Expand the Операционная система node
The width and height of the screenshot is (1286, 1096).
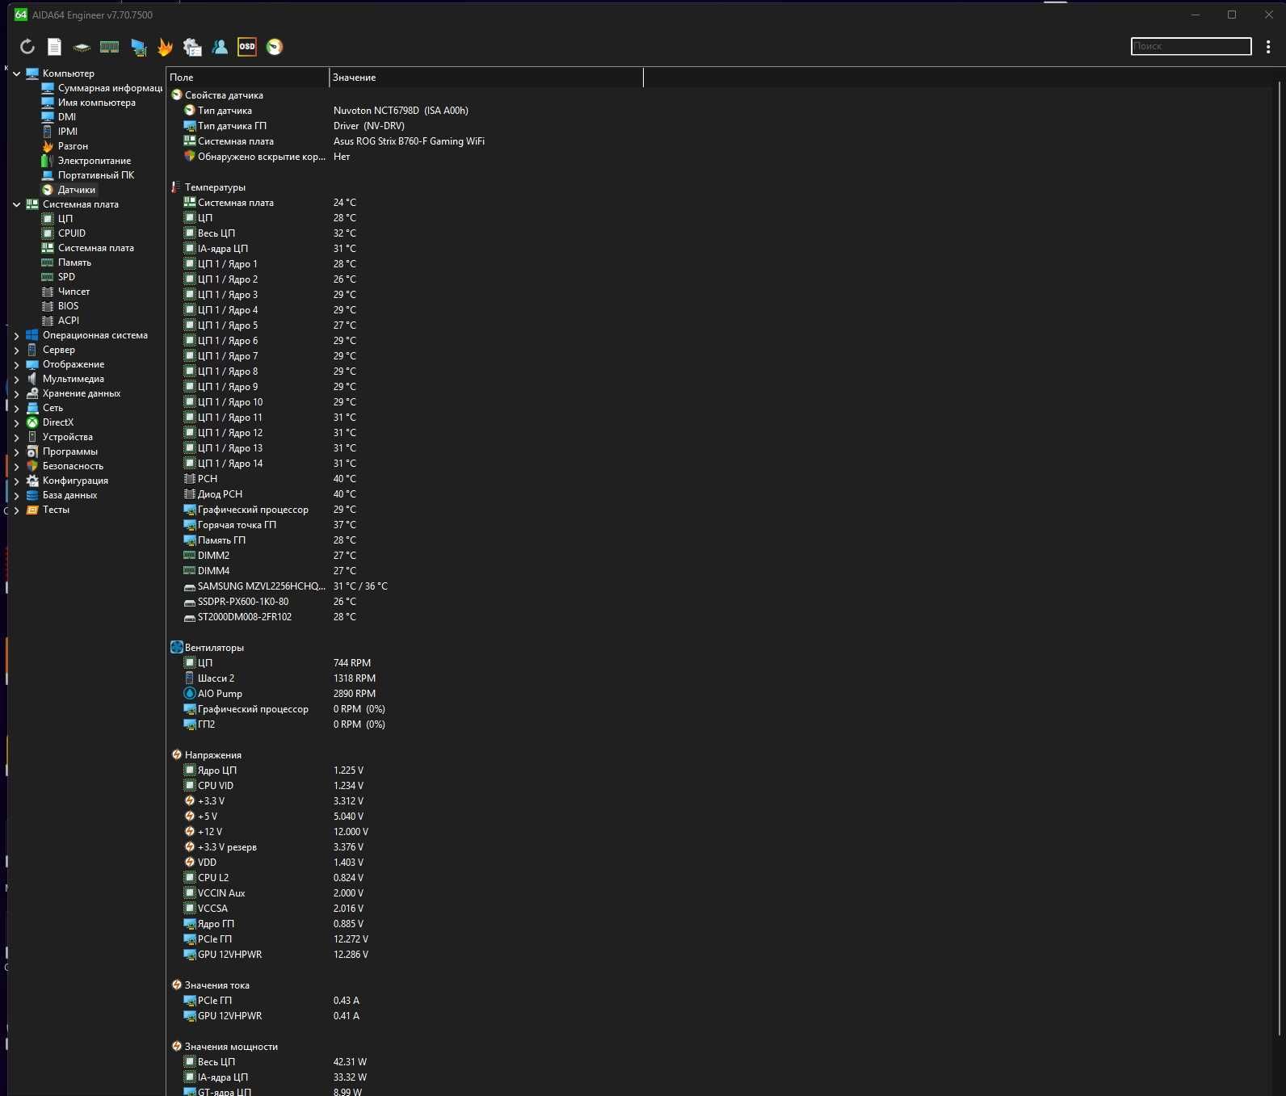pyautogui.click(x=16, y=335)
